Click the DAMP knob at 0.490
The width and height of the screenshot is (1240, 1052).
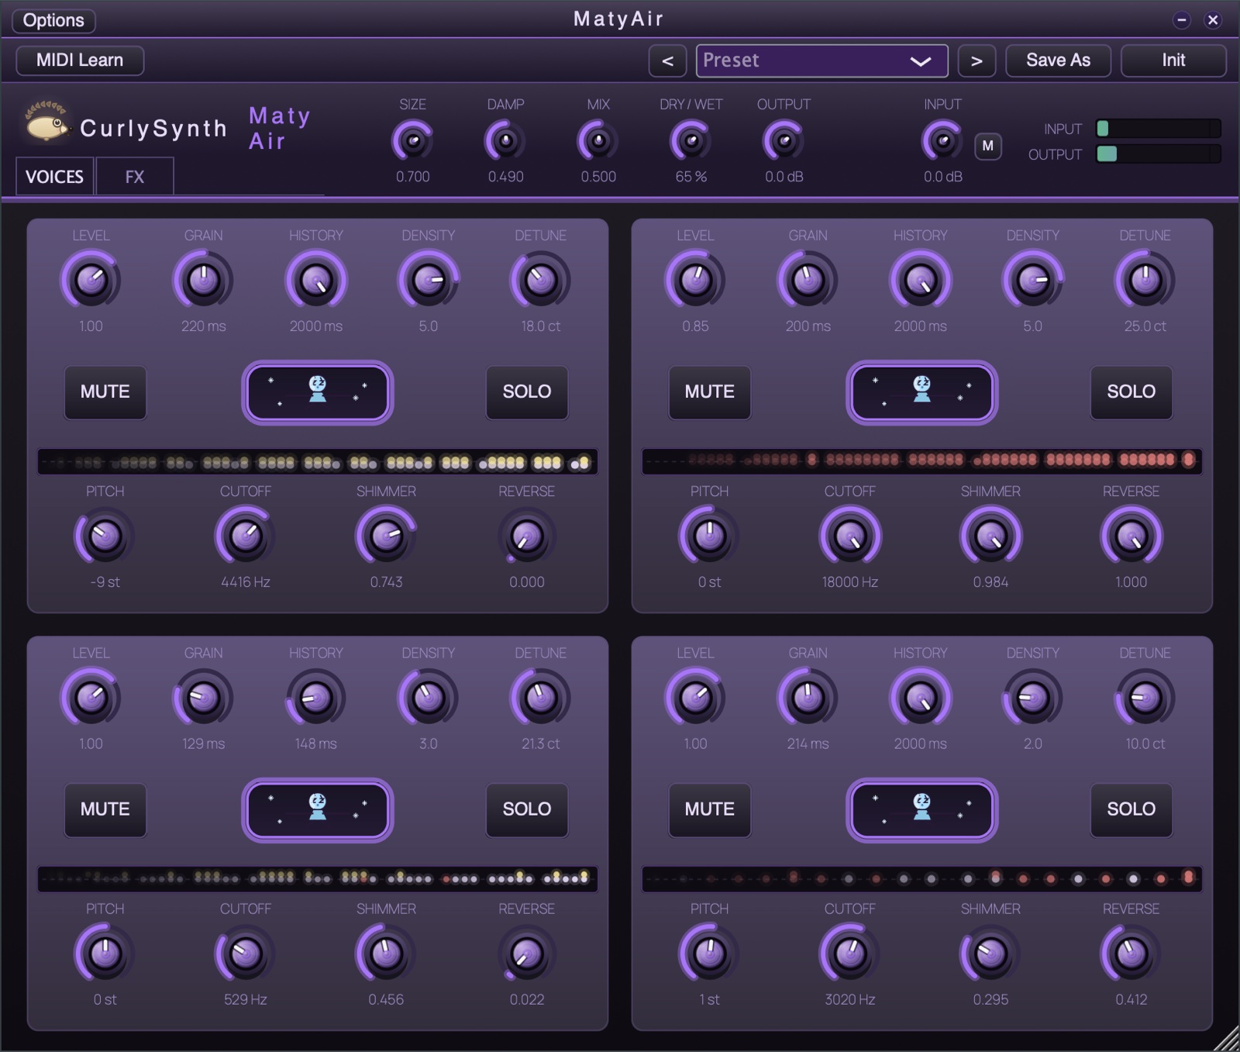[505, 141]
